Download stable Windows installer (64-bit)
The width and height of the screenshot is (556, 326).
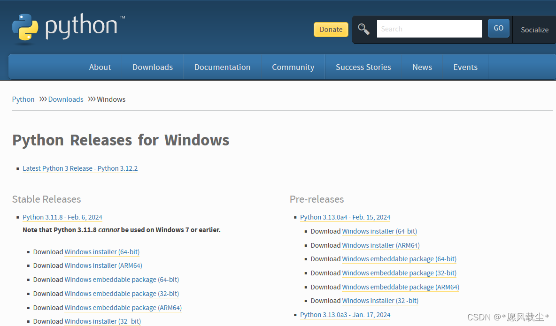coord(102,252)
